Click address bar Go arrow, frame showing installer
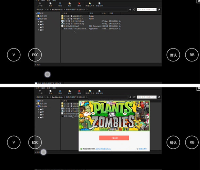200x170 pixels. (x=130, y=97)
